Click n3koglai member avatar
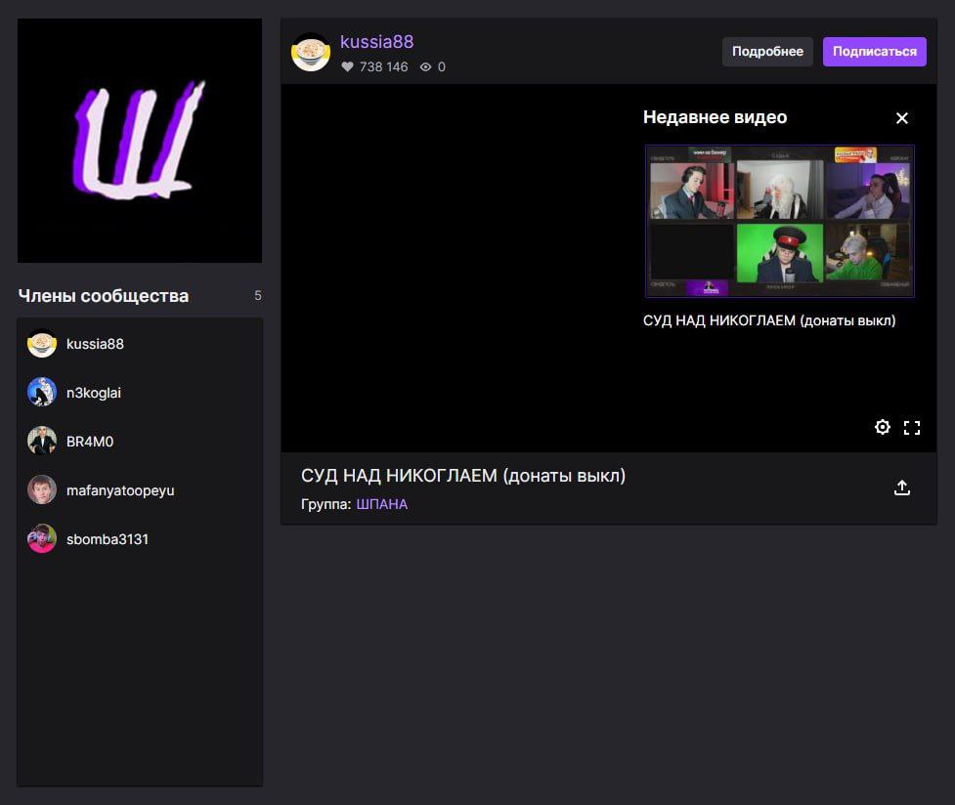The height and width of the screenshot is (805, 955). tap(42, 393)
